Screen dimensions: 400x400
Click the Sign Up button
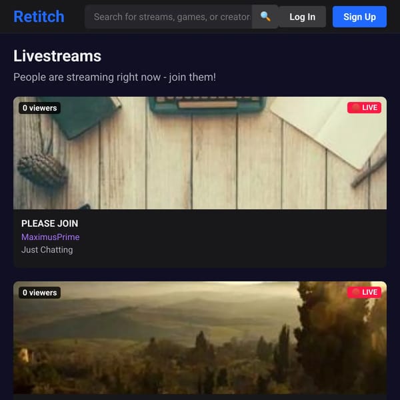point(359,17)
